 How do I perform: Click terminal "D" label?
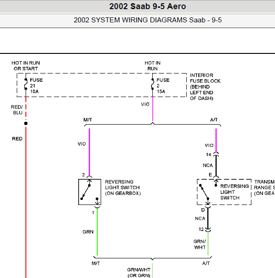203,210
